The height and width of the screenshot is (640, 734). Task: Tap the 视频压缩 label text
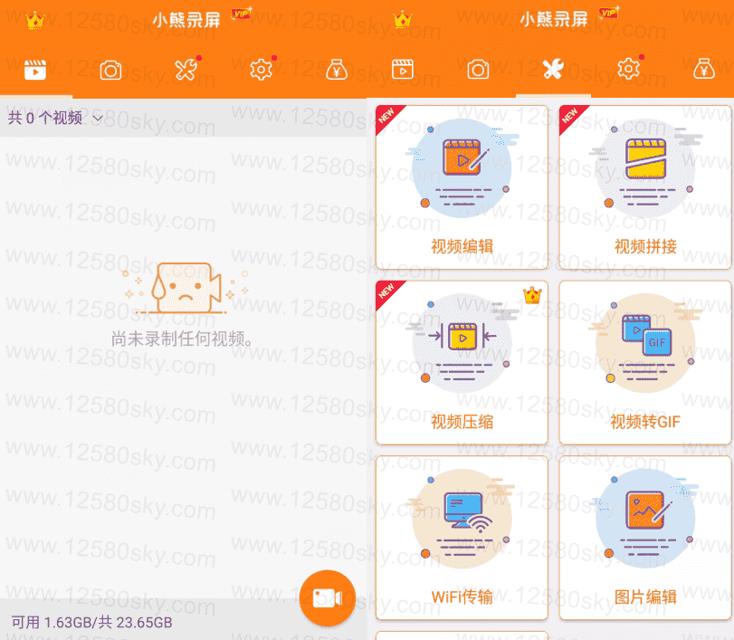(462, 422)
